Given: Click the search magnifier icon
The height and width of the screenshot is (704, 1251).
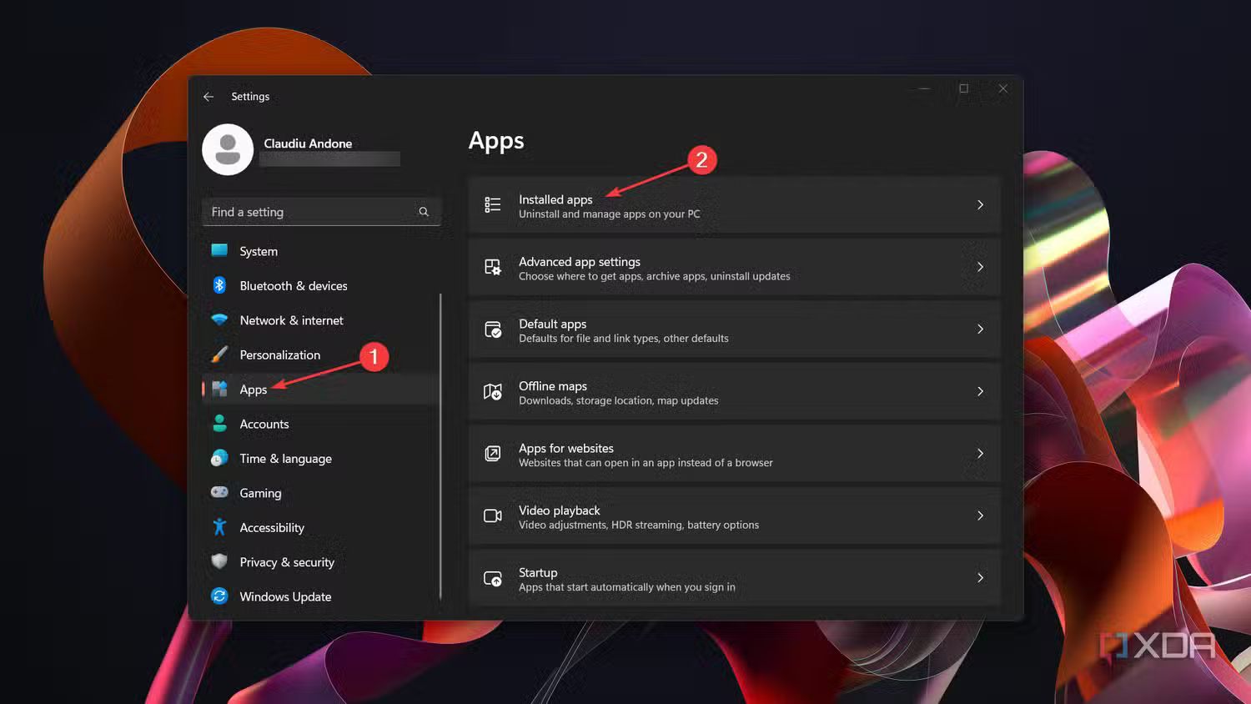Looking at the screenshot, I should (x=424, y=212).
